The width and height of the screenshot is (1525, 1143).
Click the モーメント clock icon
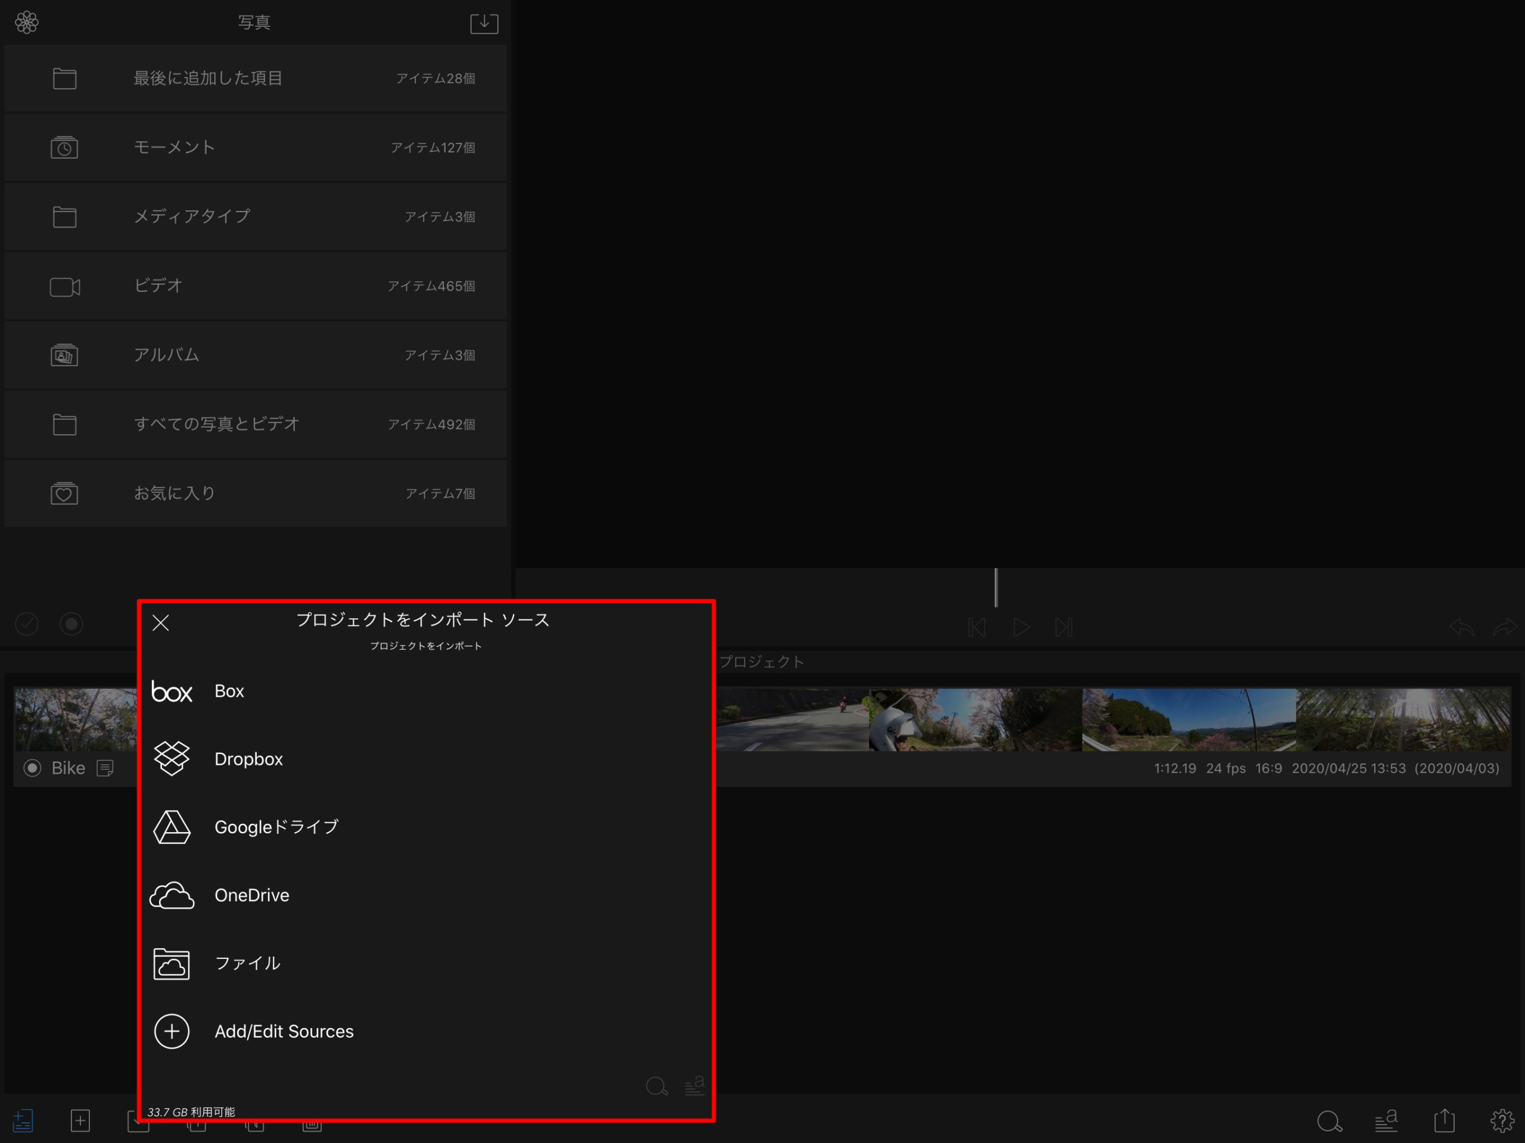click(64, 148)
